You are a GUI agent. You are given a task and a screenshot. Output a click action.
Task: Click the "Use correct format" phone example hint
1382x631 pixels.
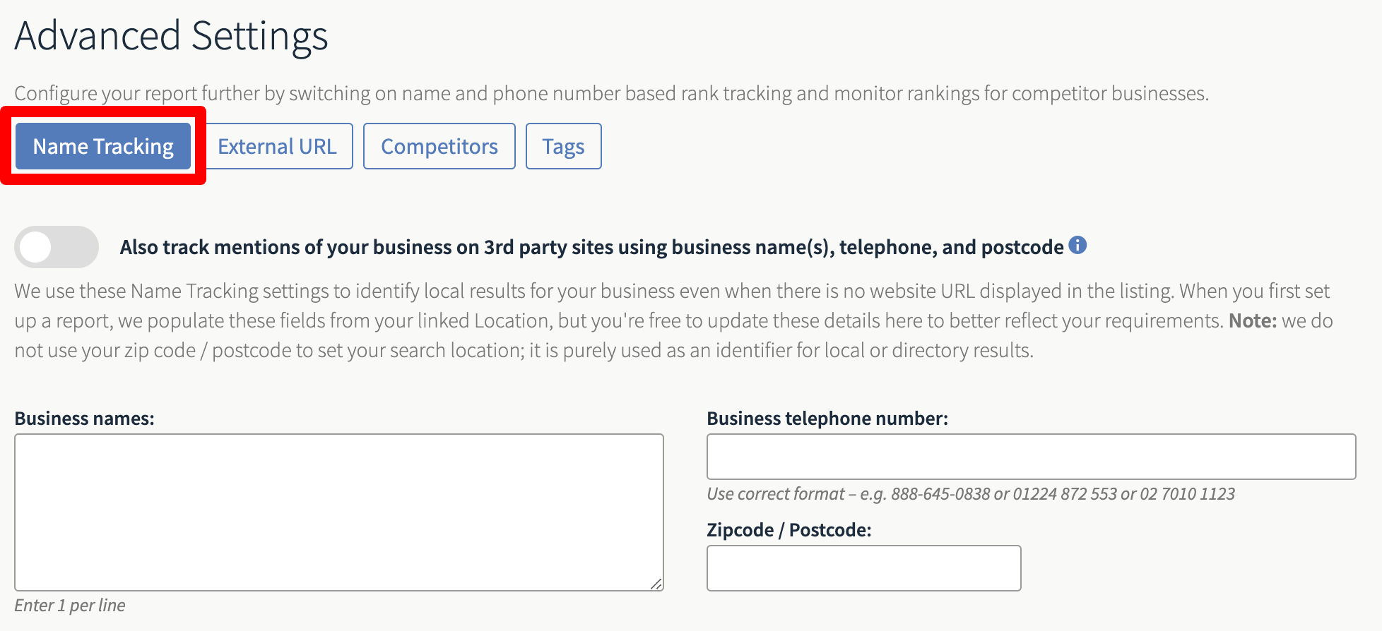(971, 494)
